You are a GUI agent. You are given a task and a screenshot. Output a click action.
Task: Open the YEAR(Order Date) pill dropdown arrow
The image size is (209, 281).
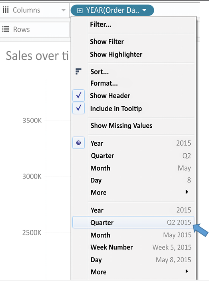(x=144, y=10)
